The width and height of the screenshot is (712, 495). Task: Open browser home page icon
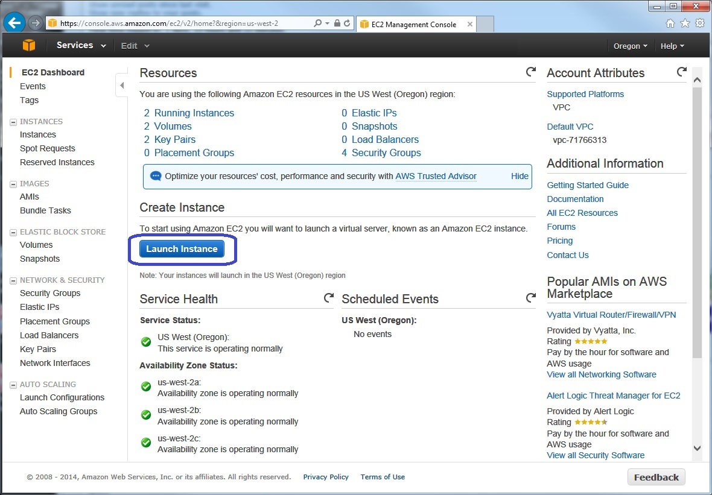click(x=670, y=23)
